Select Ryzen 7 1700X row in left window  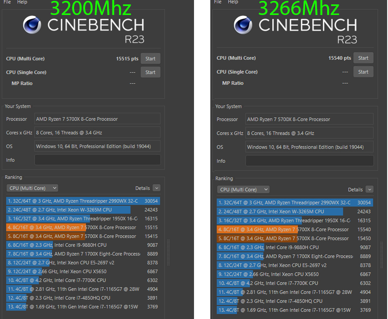[83, 254]
